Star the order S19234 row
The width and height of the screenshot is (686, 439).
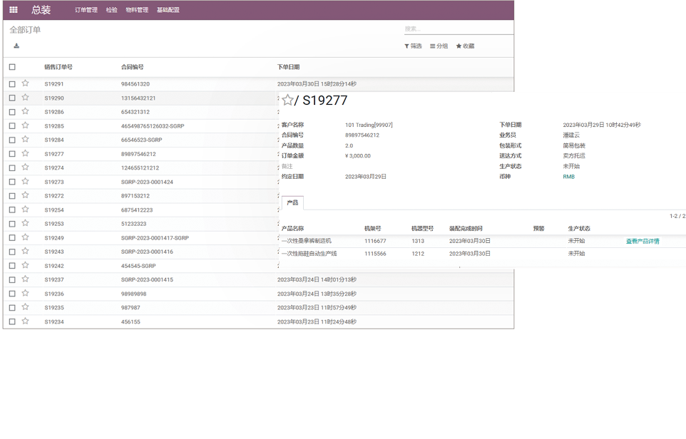pos(26,321)
